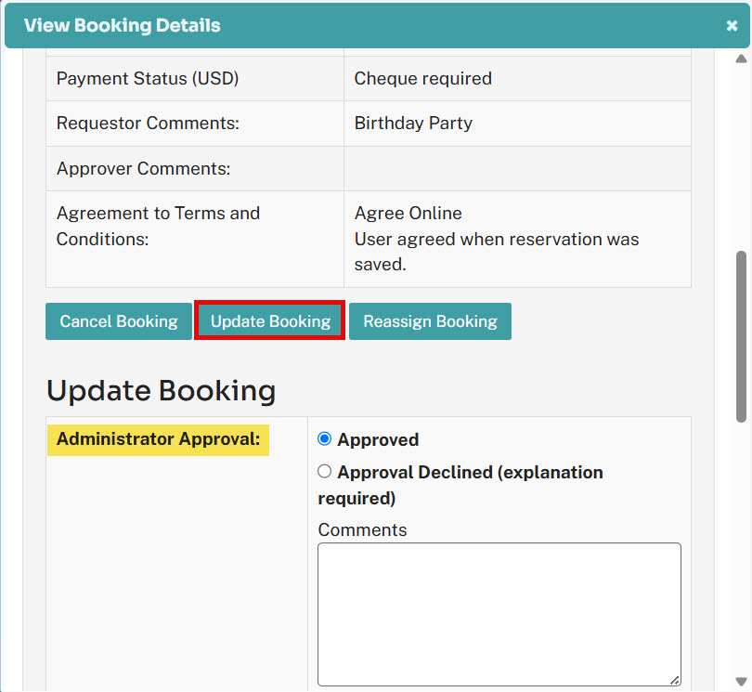Click the scrollbar up arrow
The height and width of the screenshot is (692, 752).
[741, 59]
